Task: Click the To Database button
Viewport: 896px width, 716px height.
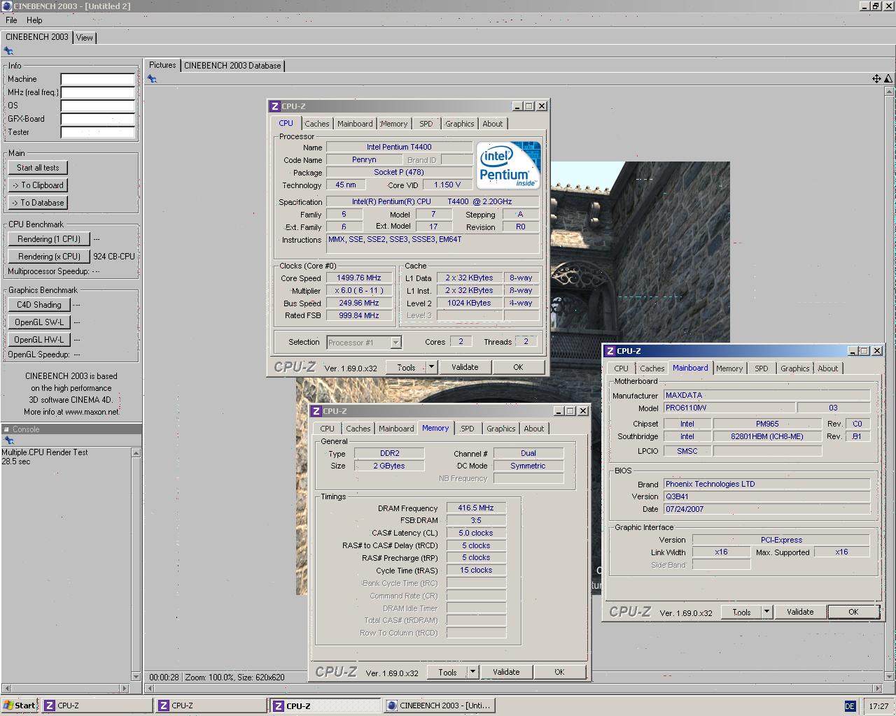Action: (x=38, y=203)
